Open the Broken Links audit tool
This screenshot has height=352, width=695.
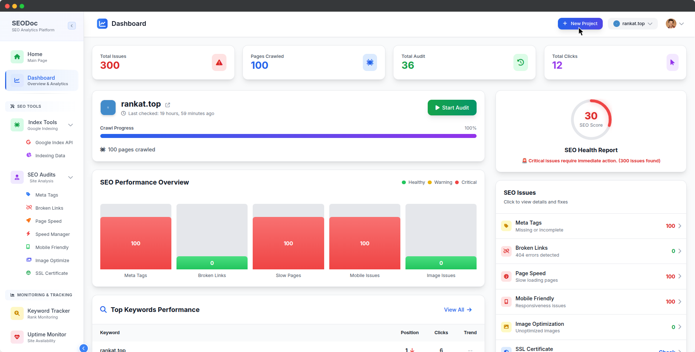[49, 208]
